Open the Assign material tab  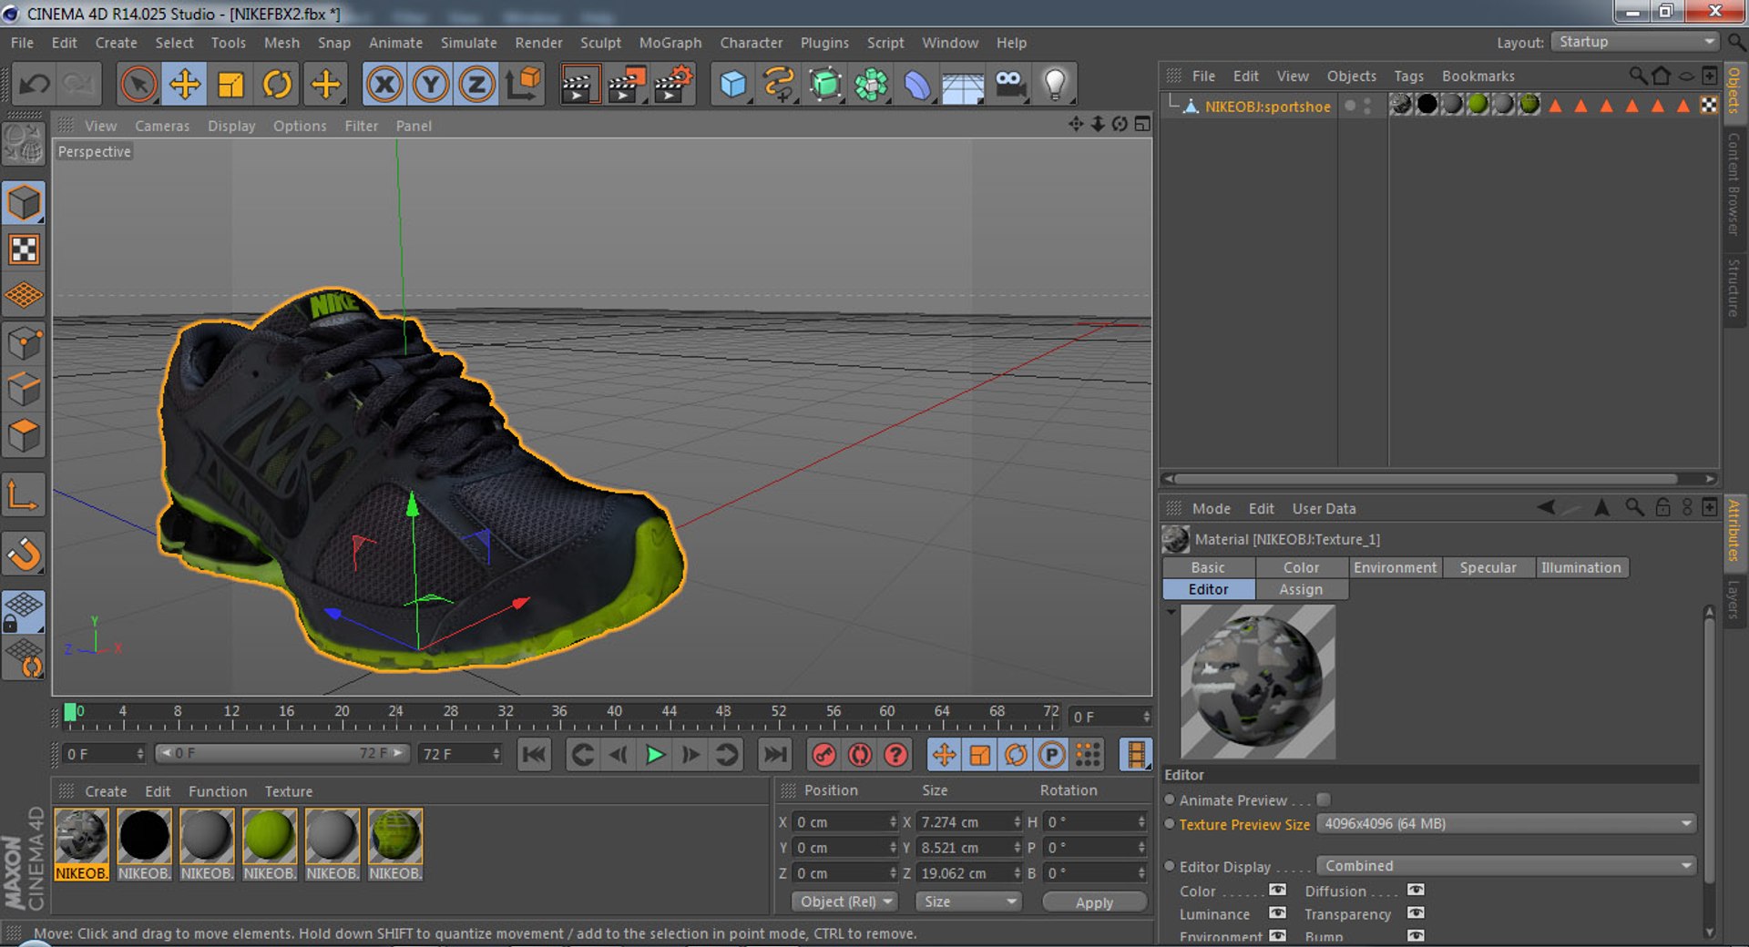(1301, 589)
